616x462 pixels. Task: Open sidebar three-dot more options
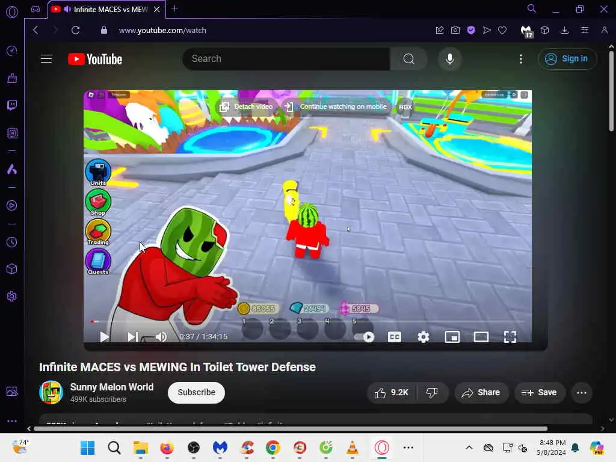[x=12, y=420]
